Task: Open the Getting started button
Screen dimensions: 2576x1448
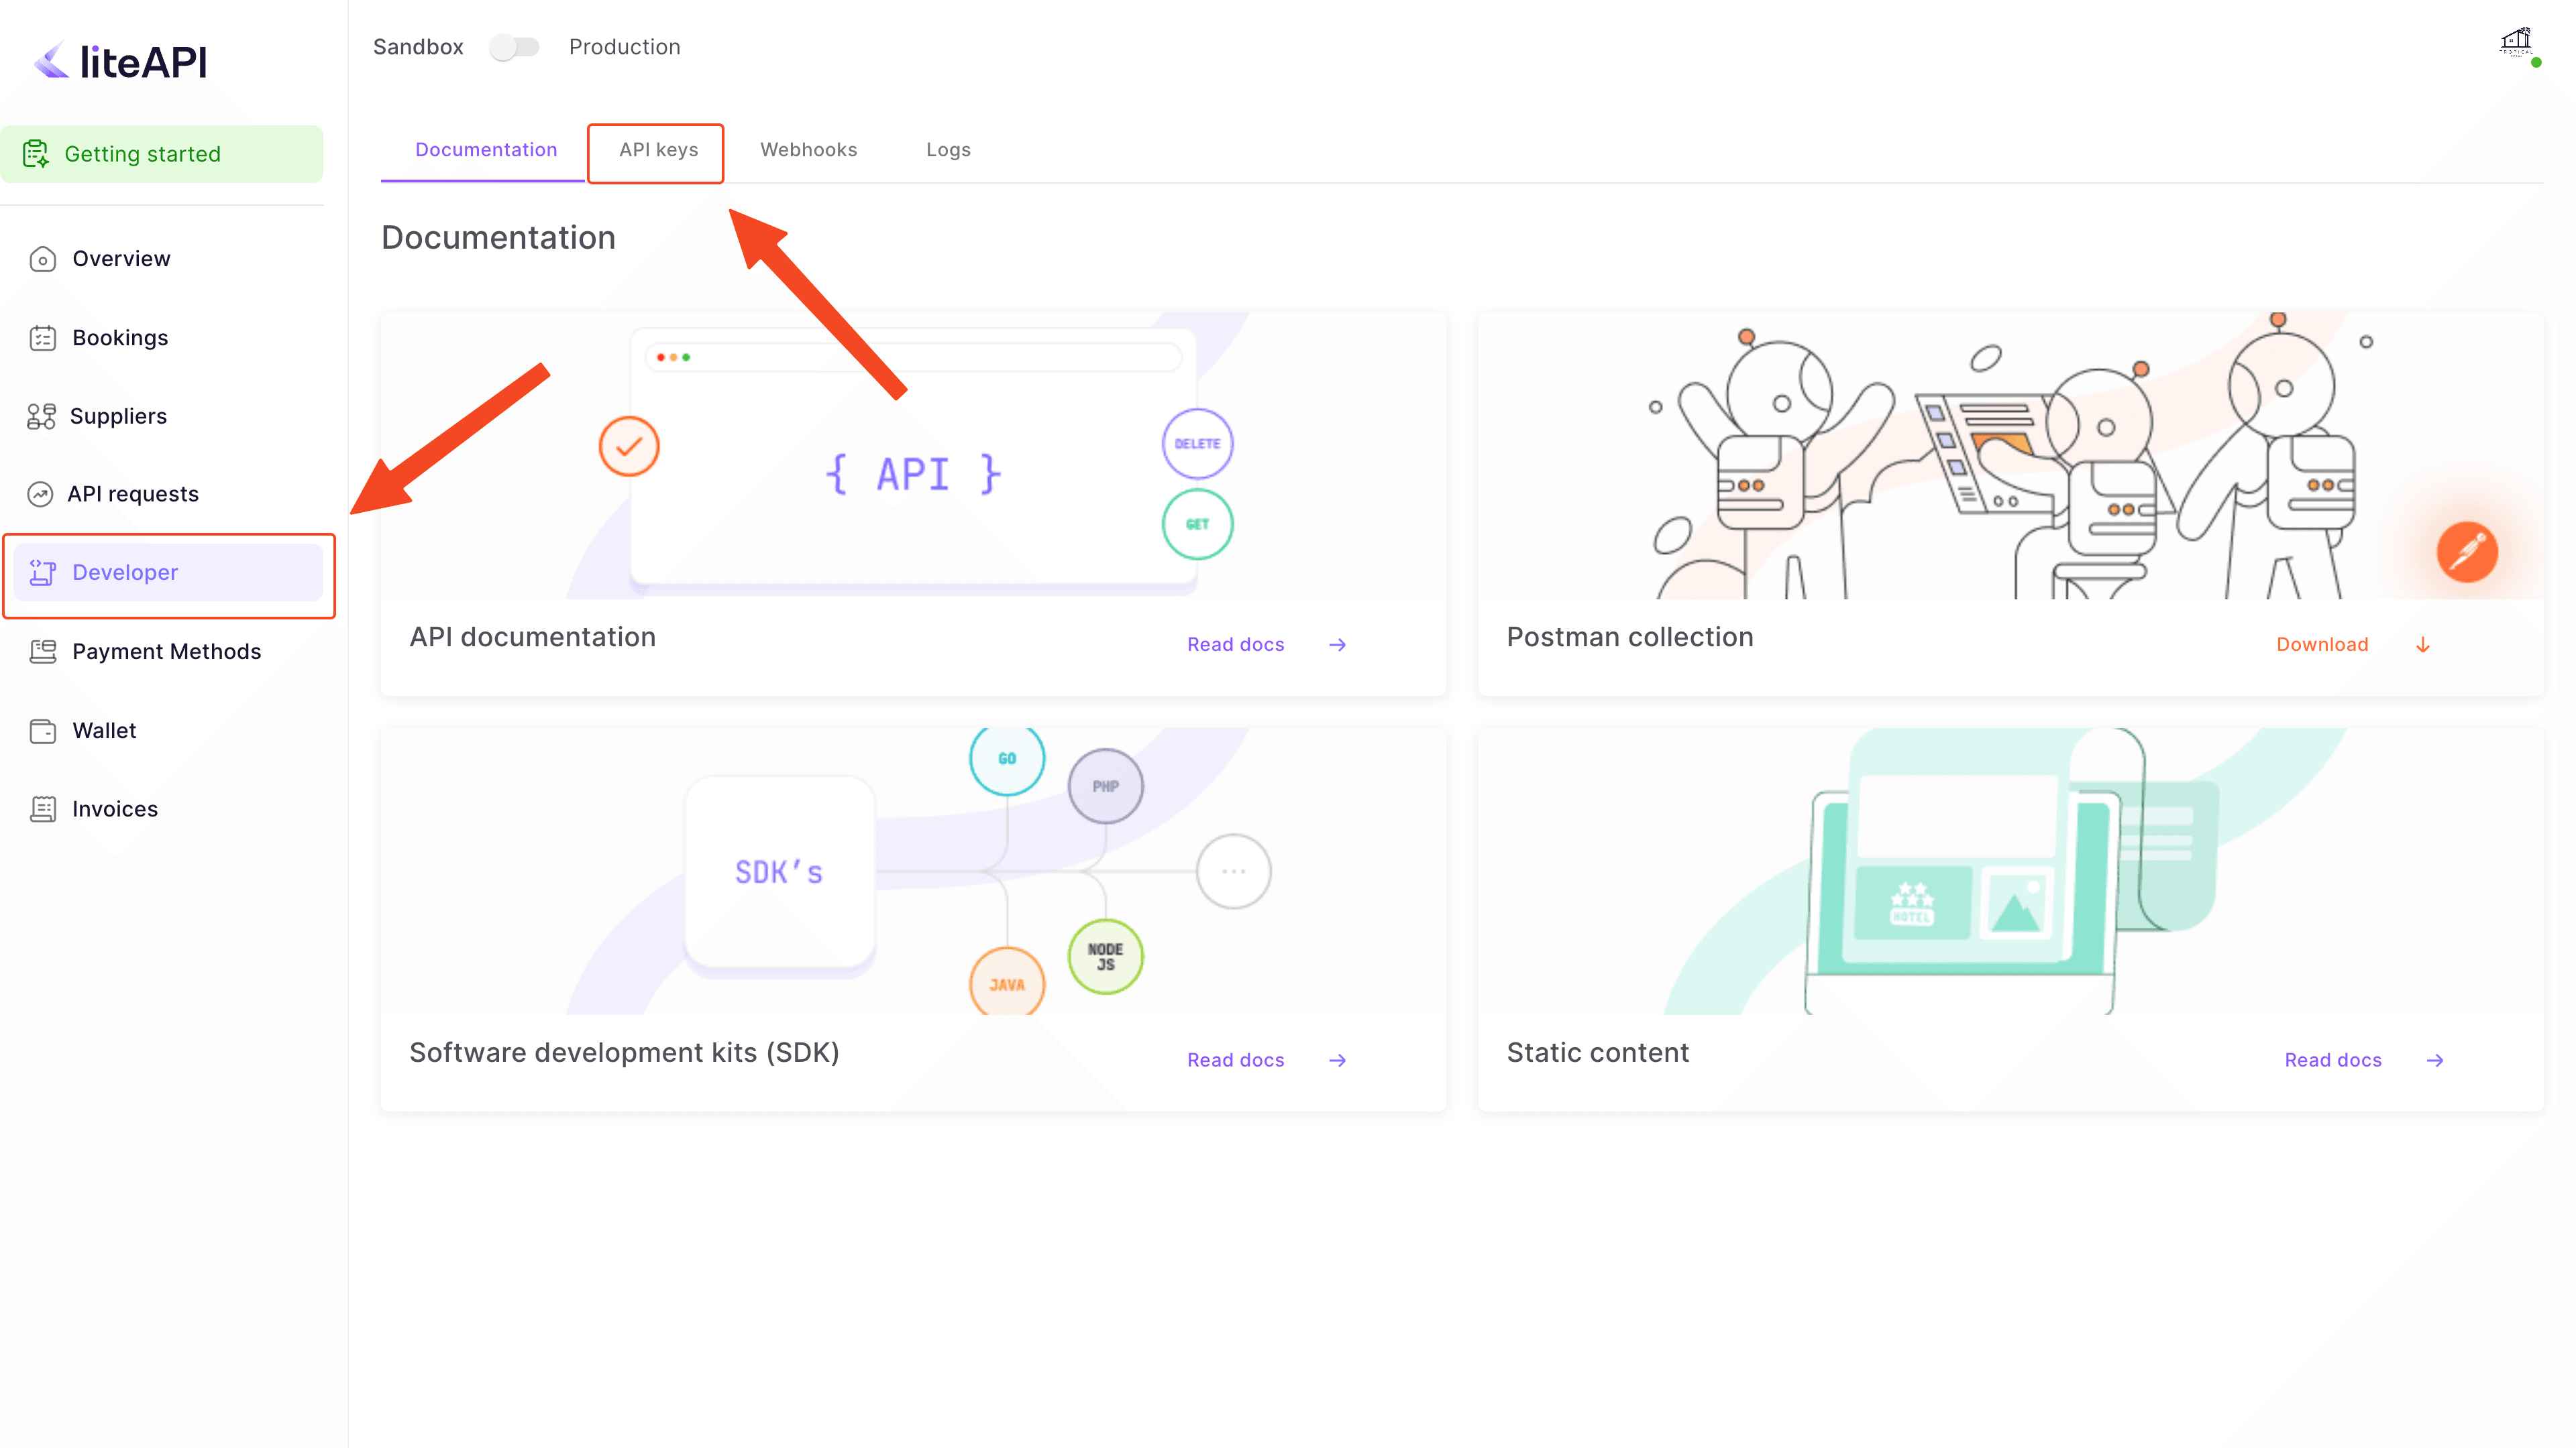Action: click(x=162, y=154)
